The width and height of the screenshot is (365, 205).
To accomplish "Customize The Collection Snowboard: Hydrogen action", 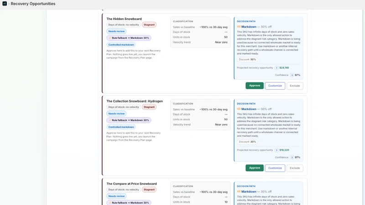I will pyautogui.click(x=275, y=168).
